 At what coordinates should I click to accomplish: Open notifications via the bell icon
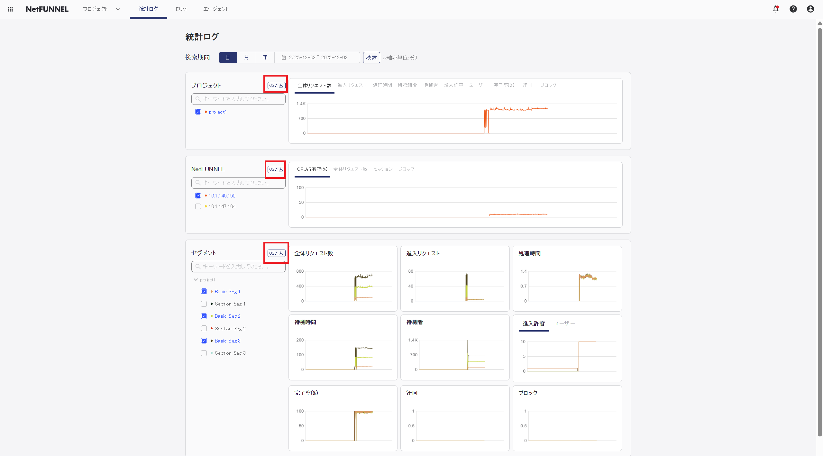point(776,9)
